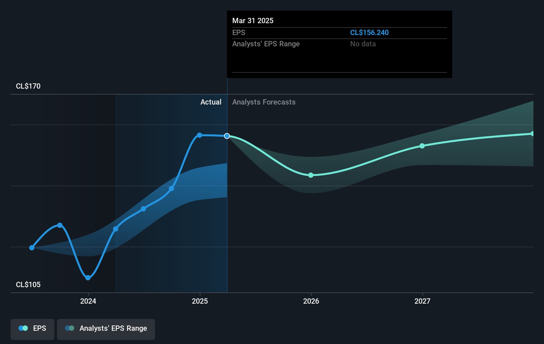Toggle the Analysts' EPS Range legend
Image resolution: width=544 pixels, height=344 pixels.
[106, 329]
